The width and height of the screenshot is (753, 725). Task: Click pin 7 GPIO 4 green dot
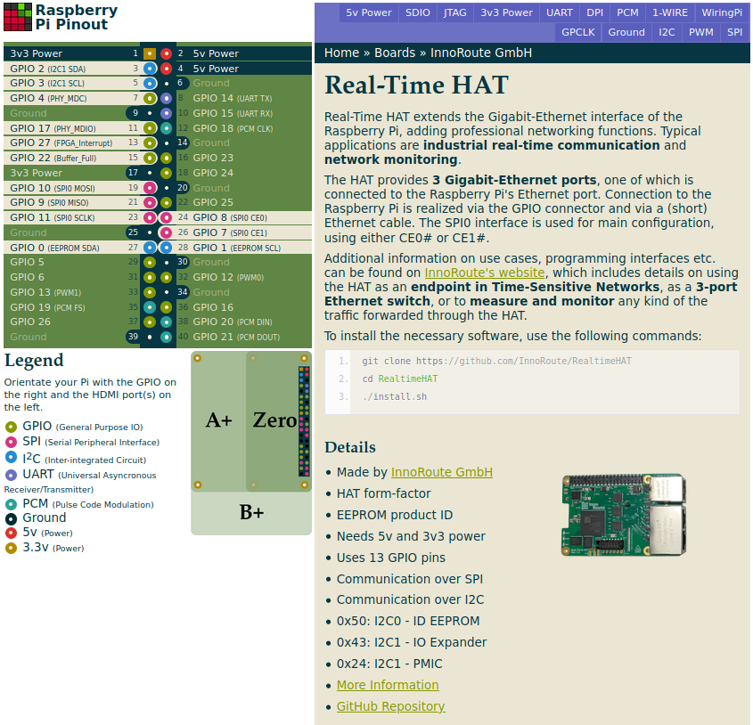150,99
